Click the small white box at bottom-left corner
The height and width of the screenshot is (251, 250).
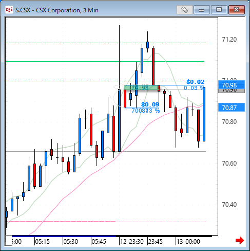(9, 240)
